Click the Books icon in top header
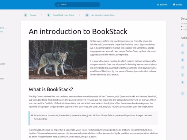 pyautogui.click(x=174, y=5)
